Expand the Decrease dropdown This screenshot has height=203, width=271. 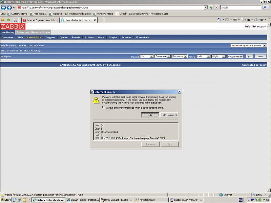point(163,57)
